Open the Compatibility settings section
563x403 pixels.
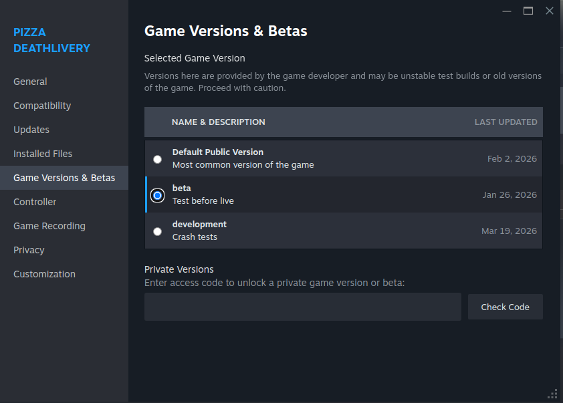click(42, 106)
